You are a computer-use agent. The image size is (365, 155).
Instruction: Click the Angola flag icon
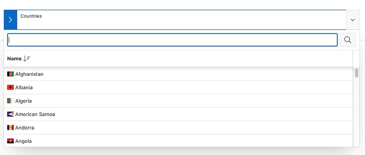tap(11, 141)
